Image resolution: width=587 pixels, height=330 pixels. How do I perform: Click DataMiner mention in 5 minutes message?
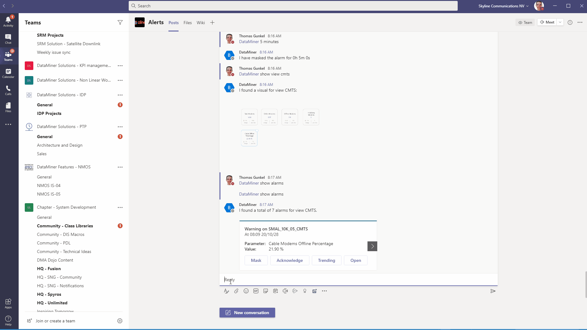point(249,42)
